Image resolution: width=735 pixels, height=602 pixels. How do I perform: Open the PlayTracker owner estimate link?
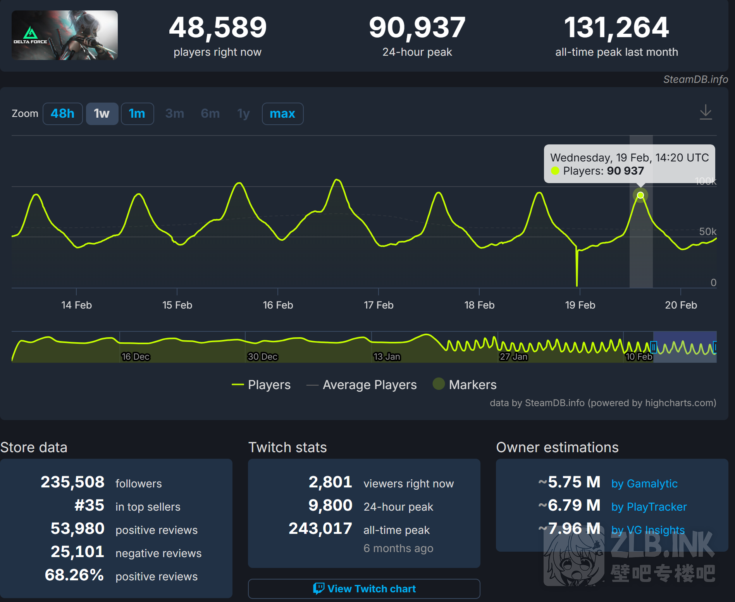coord(649,507)
